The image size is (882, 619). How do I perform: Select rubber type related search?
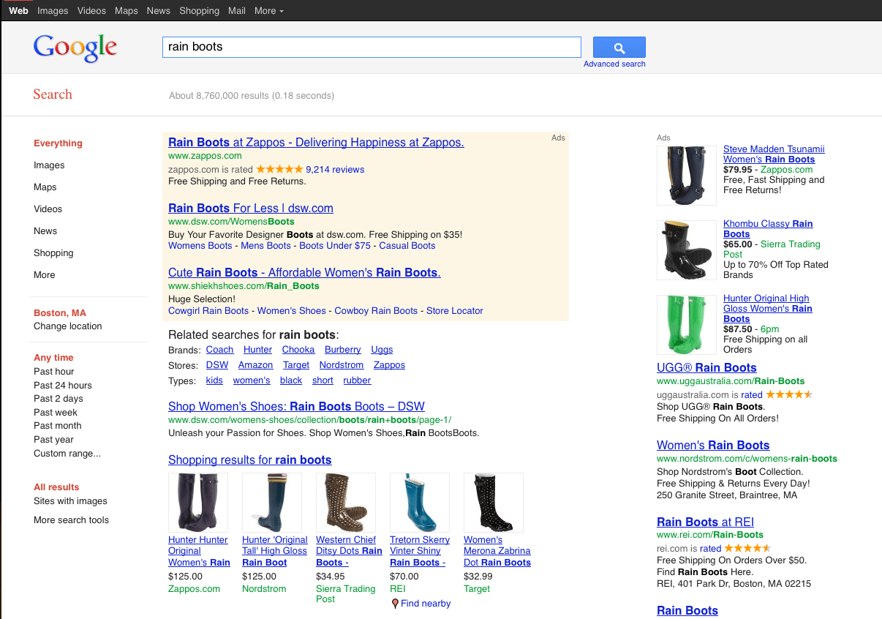point(357,380)
